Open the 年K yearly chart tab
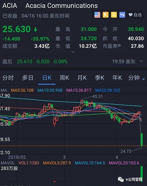Screen dimensions: 147x186 point(117,78)
